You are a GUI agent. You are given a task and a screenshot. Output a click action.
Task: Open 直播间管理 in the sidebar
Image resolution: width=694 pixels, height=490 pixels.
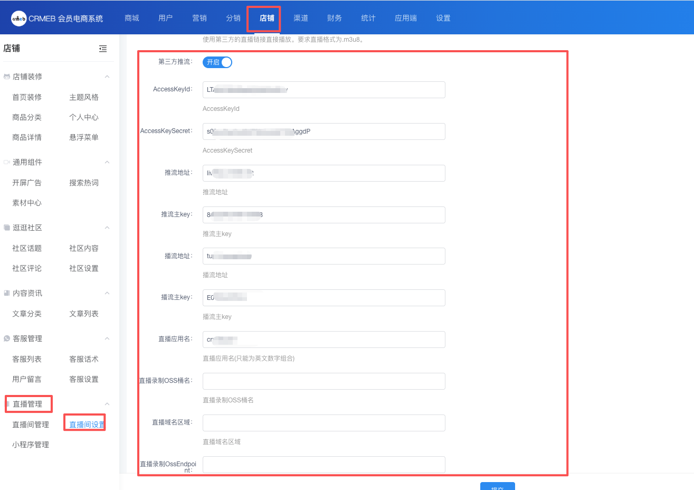click(x=31, y=425)
